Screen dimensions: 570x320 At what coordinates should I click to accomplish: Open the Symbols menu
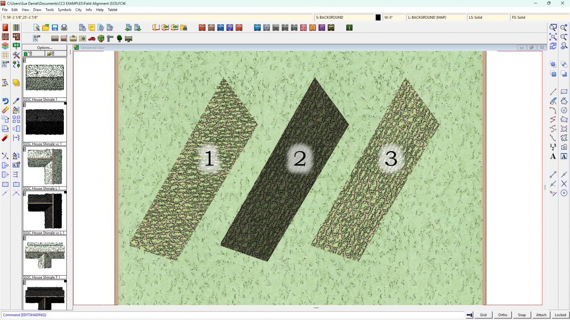[64, 10]
